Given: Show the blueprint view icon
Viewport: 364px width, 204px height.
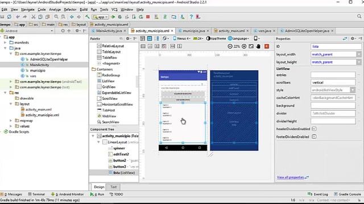Looking at the screenshot, I should point(150,39).
